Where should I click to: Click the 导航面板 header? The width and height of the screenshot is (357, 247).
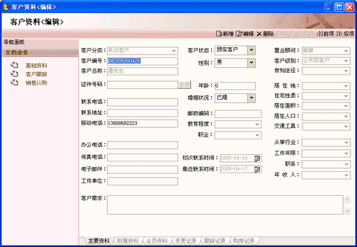[x=40, y=42]
